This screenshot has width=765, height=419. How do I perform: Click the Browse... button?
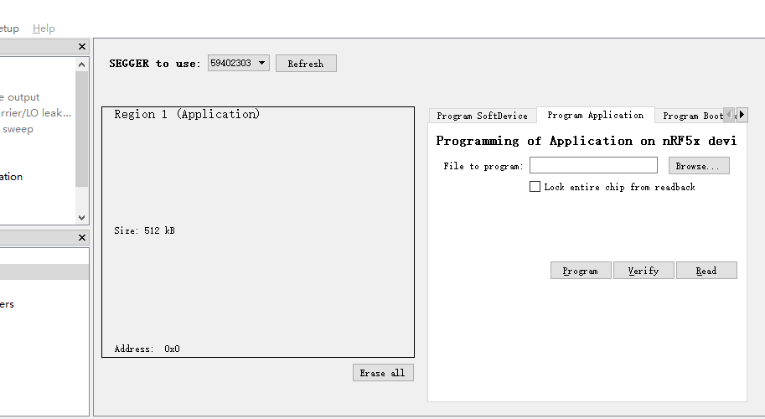[698, 166]
